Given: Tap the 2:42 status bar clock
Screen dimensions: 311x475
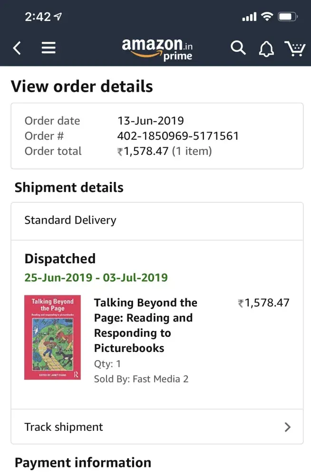Looking at the screenshot, I should [38, 17].
